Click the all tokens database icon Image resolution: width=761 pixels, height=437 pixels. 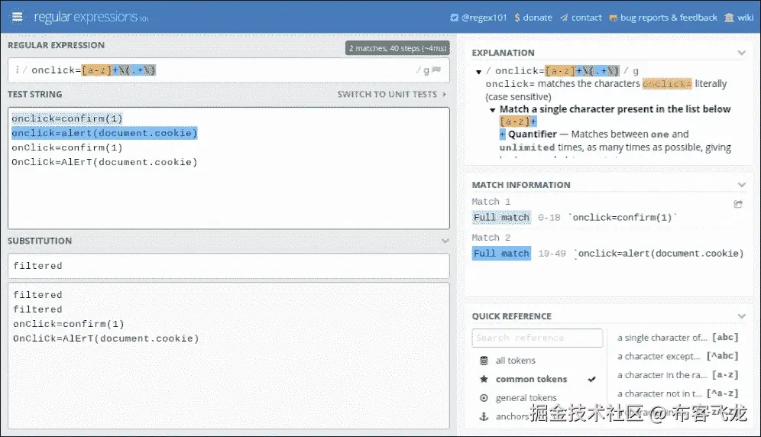[x=484, y=361]
